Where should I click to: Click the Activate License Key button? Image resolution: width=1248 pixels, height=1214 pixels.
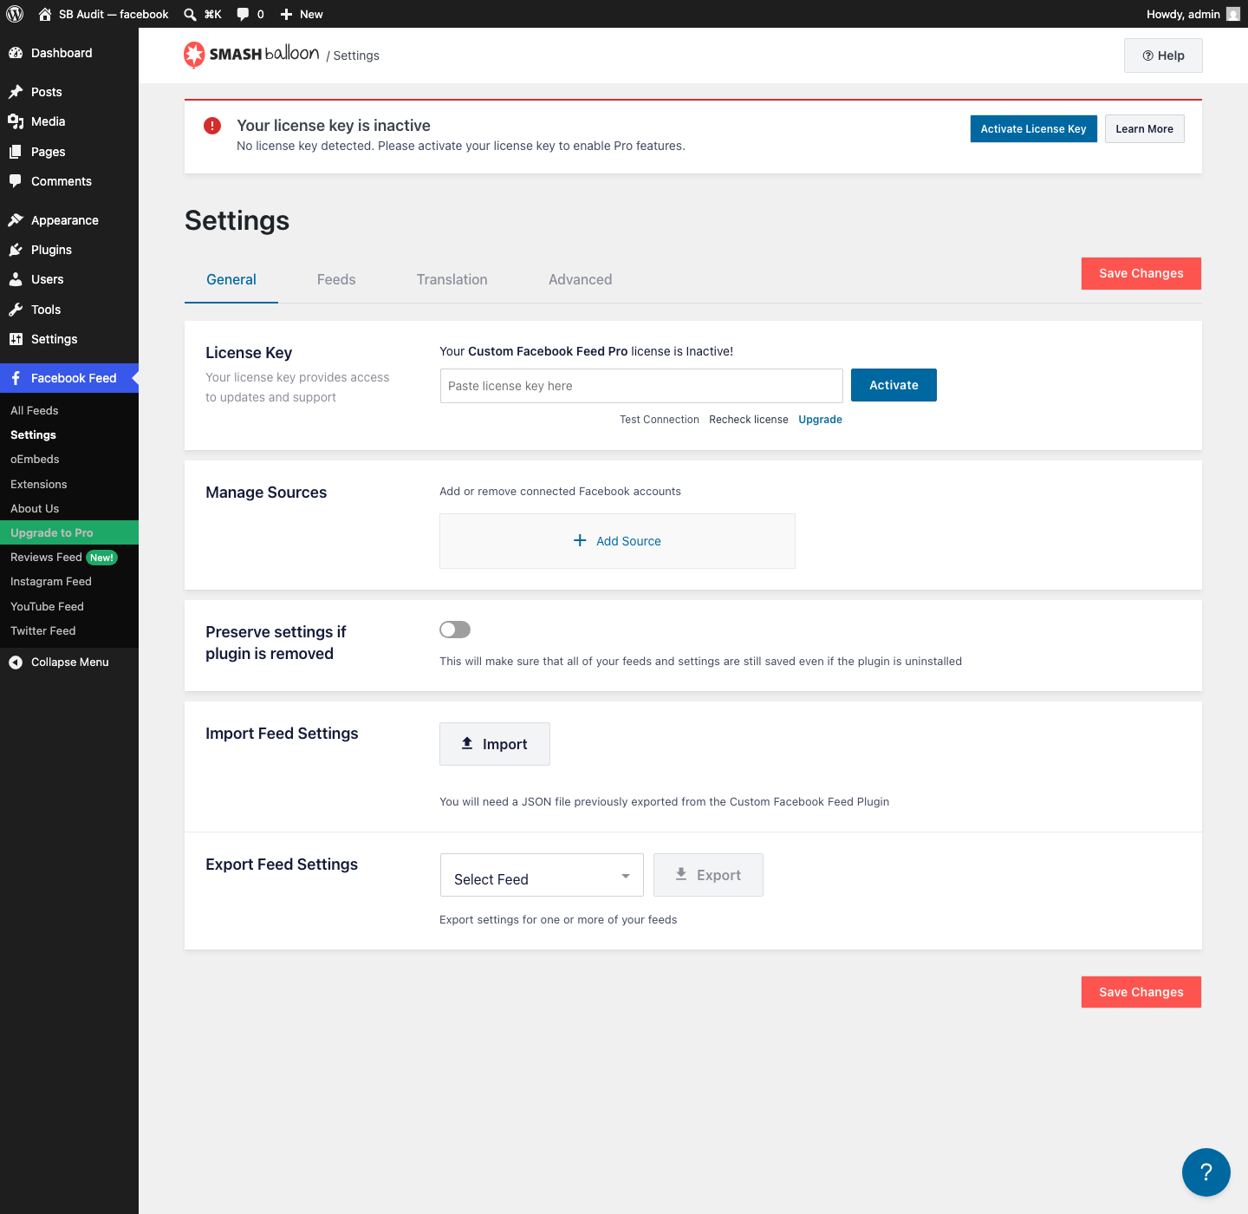[1034, 129]
